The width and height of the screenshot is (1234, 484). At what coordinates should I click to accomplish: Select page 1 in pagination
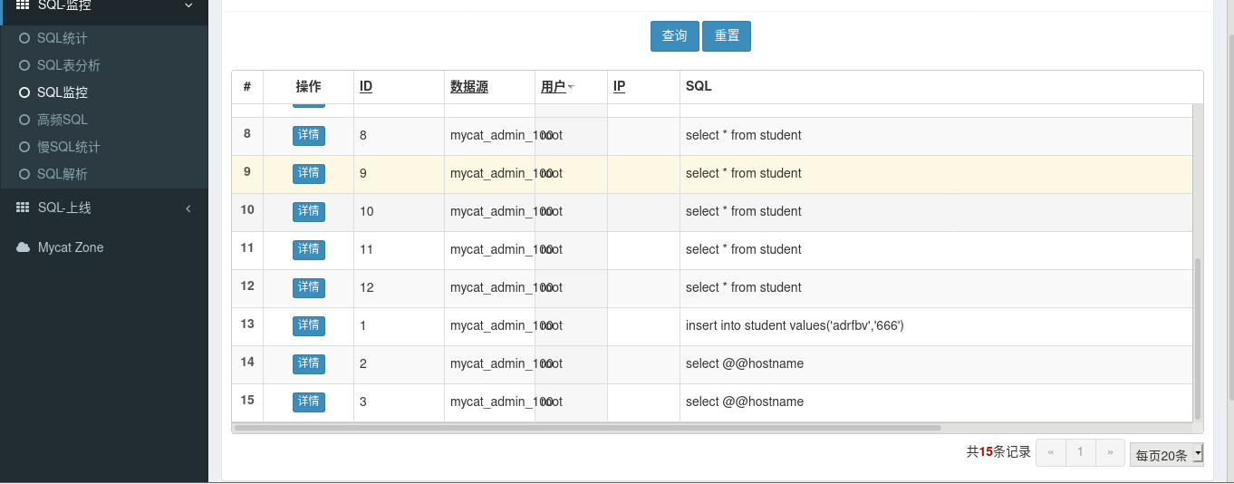point(1080,452)
